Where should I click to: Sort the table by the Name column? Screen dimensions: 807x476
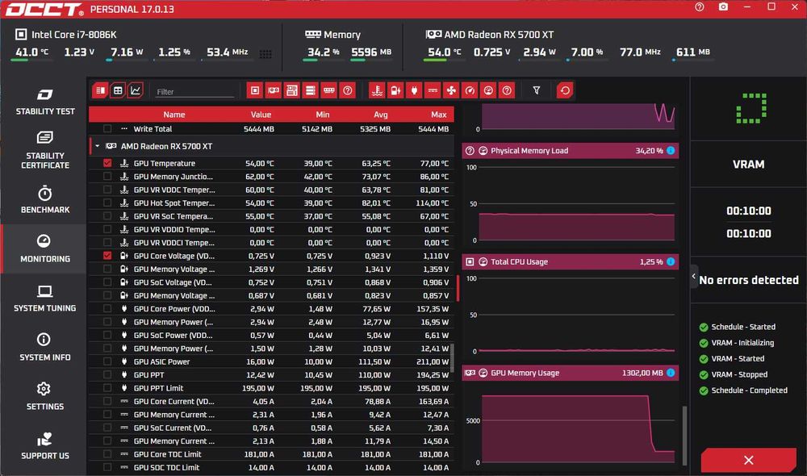(174, 115)
